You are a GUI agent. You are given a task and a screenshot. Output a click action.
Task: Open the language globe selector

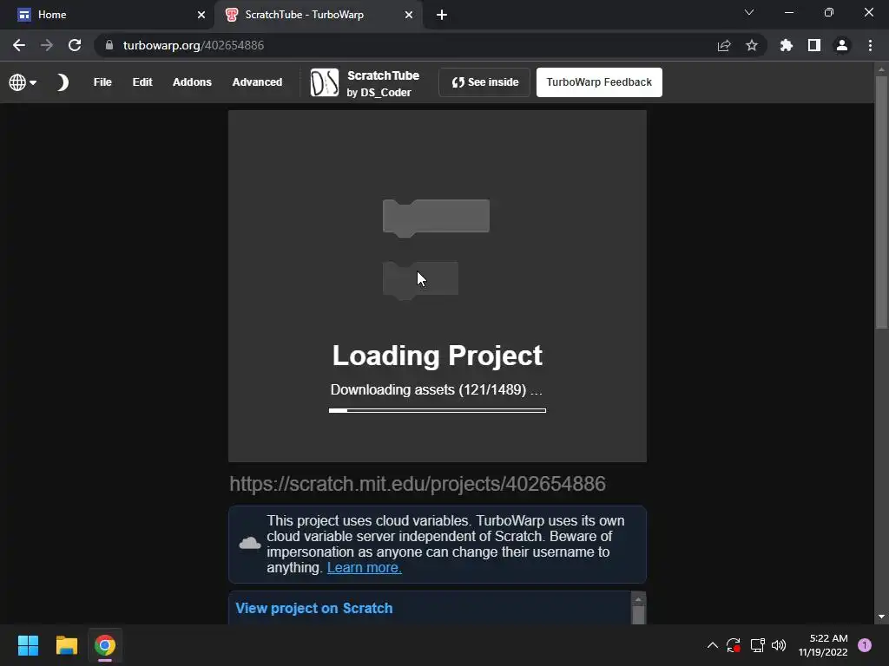coord(23,82)
